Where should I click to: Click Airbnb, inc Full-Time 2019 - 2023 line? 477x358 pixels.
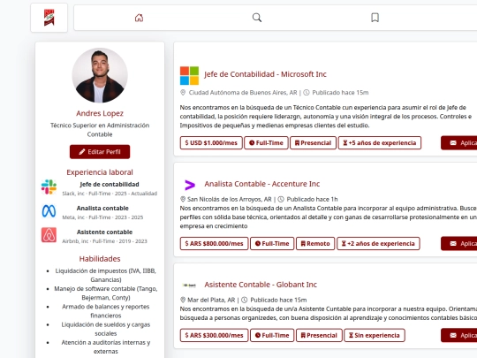pos(104,241)
